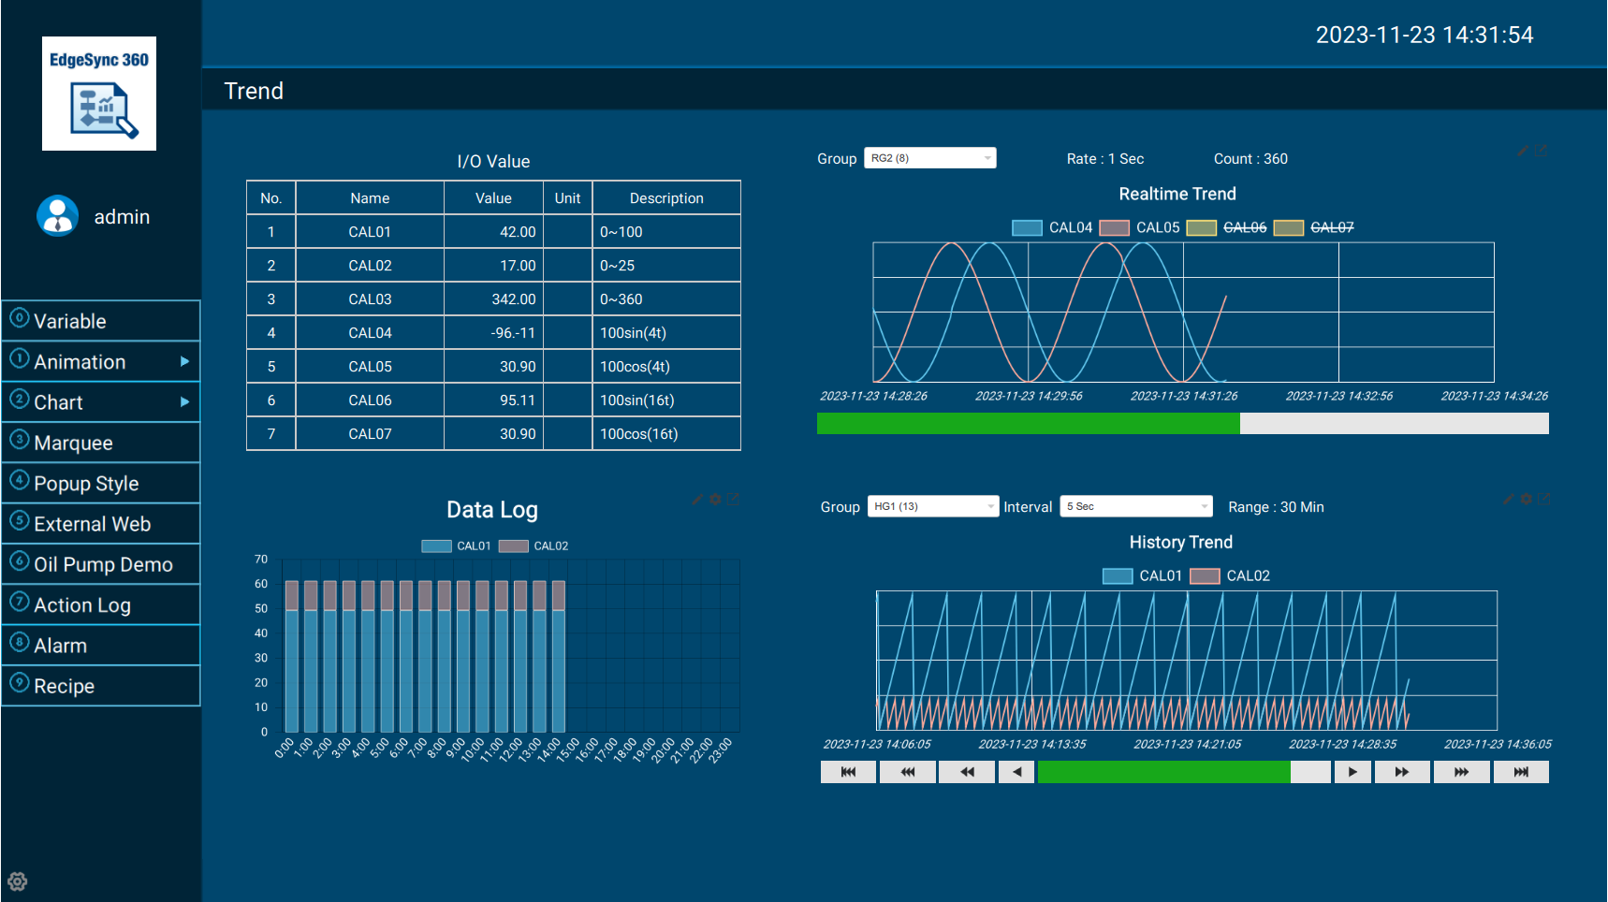This screenshot has height=902, width=1608.
Task: Click the admin user avatar icon
Action: (x=58, y=216)
